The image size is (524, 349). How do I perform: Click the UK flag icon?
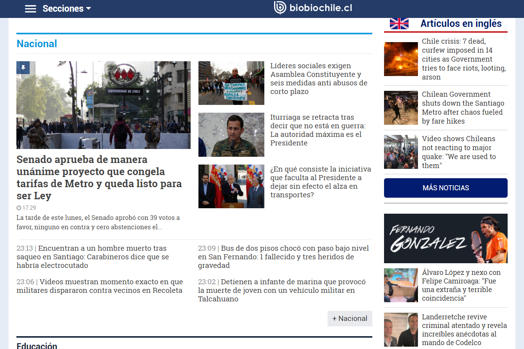point(399,24)
